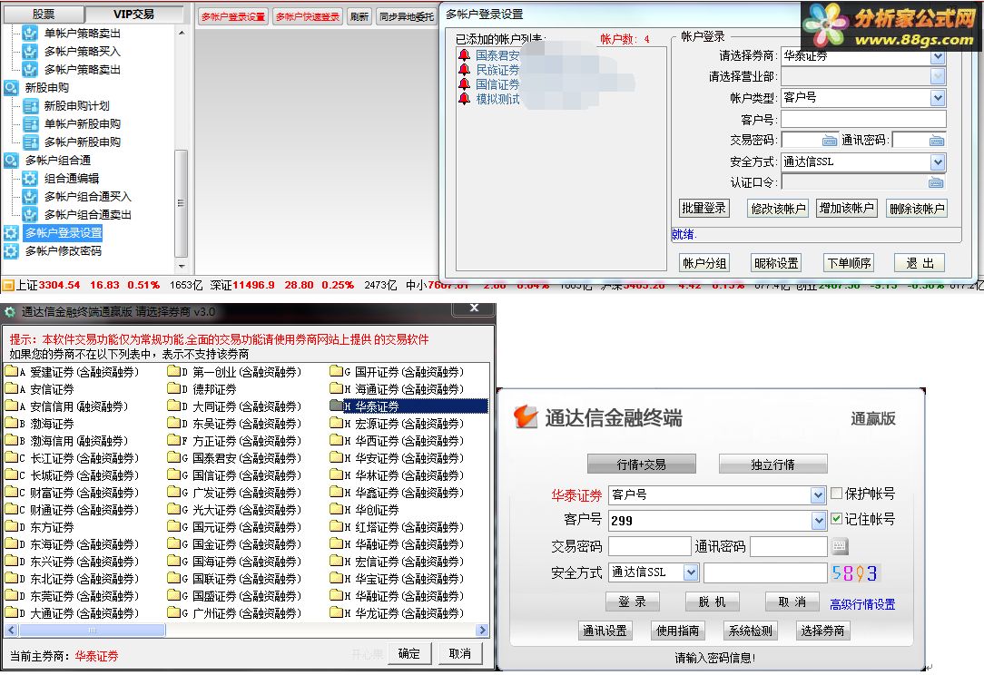Click the 帐户分组 button
The width and height of the screenshot is (984, 675).
(x=704, y=263)
